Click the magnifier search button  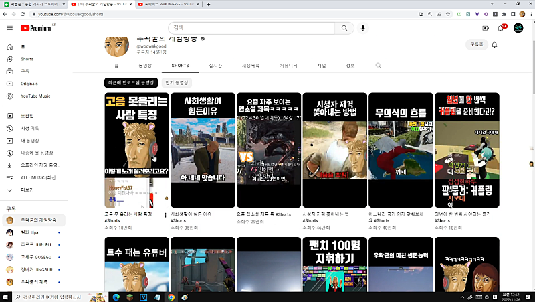tap(344, 28)
